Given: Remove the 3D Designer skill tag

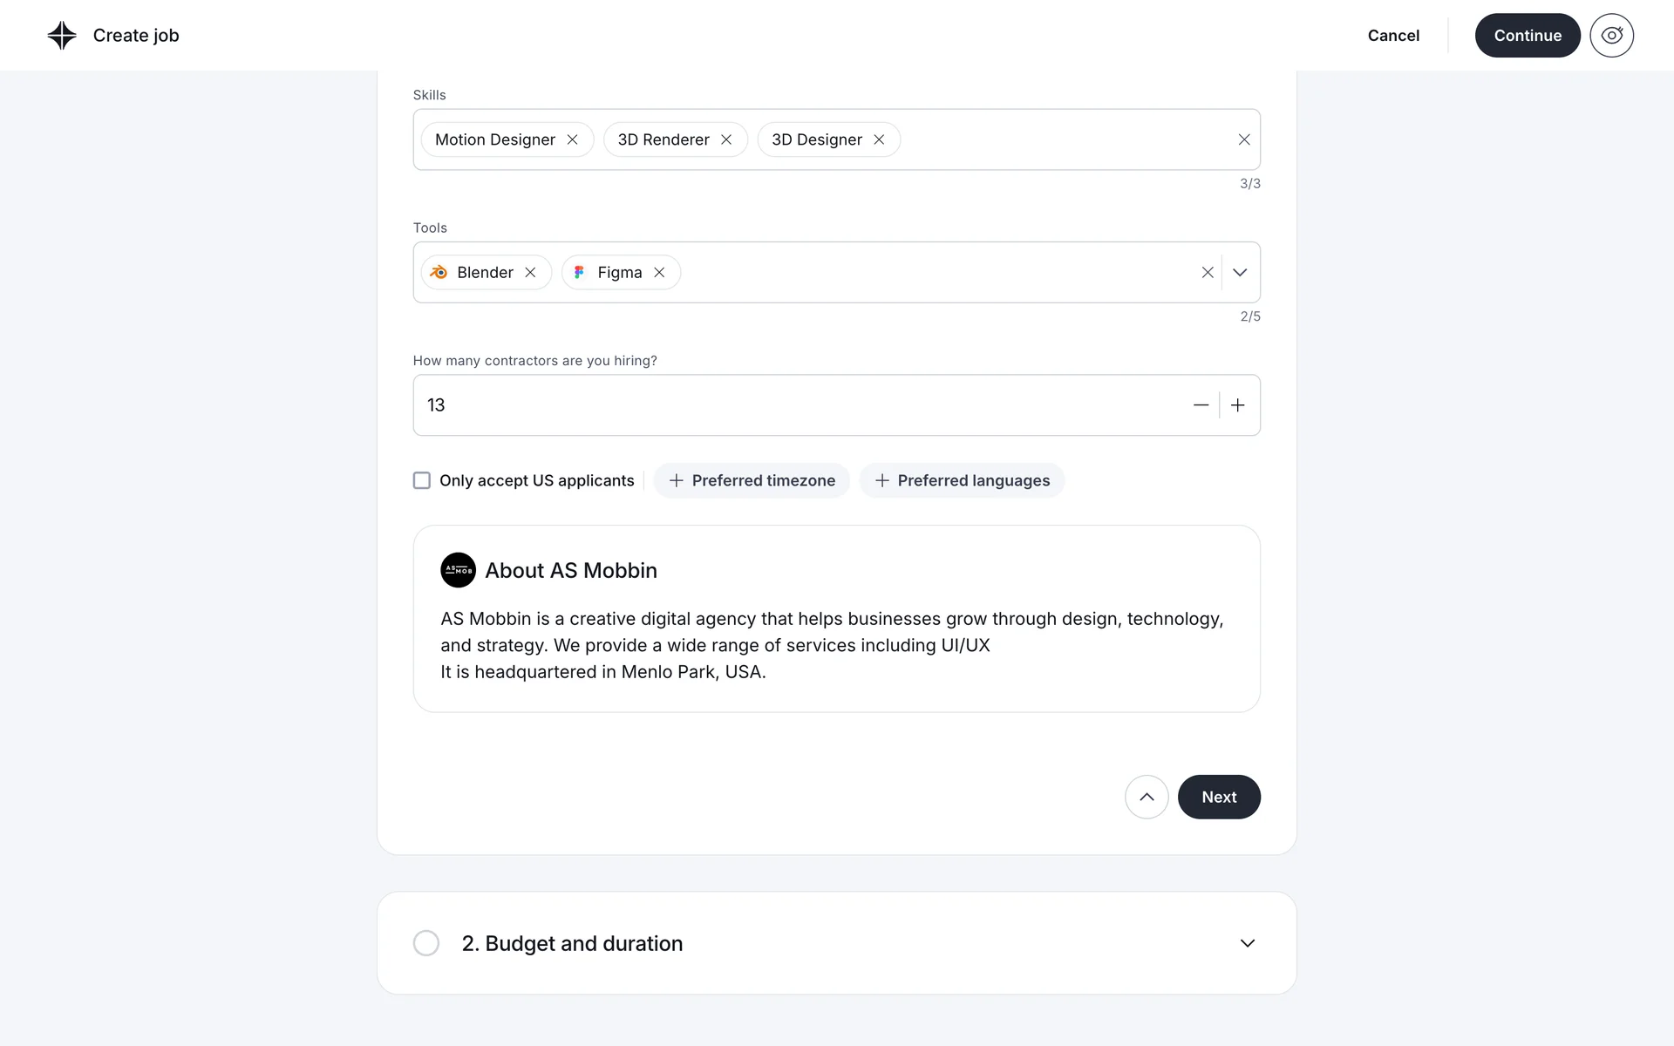Looking at the screenshot, I should click(879, 139).
